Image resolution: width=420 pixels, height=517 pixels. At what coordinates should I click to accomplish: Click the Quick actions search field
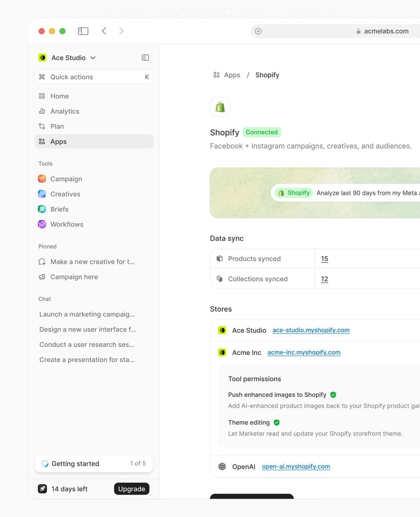point(94,77)
